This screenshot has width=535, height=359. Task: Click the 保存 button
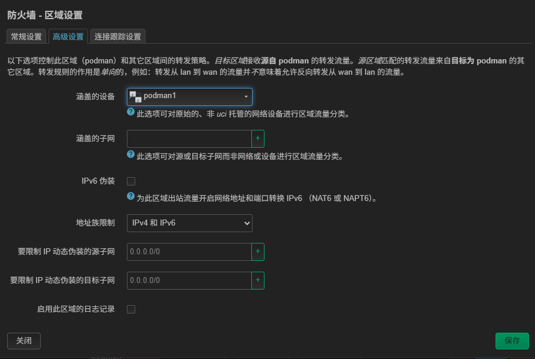click(x=512, y=340)
